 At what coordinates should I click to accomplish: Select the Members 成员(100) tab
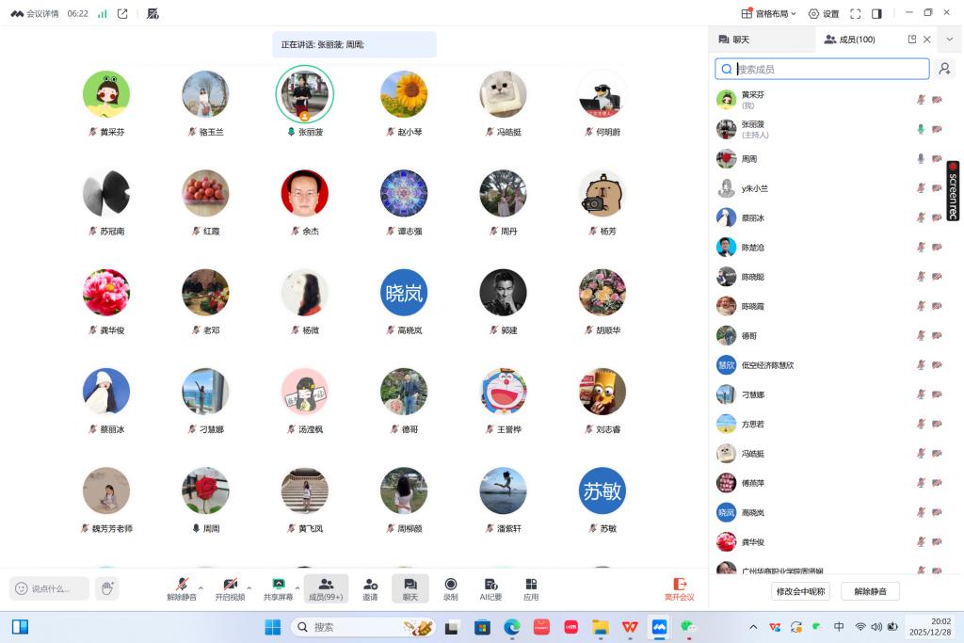(849, 40)
